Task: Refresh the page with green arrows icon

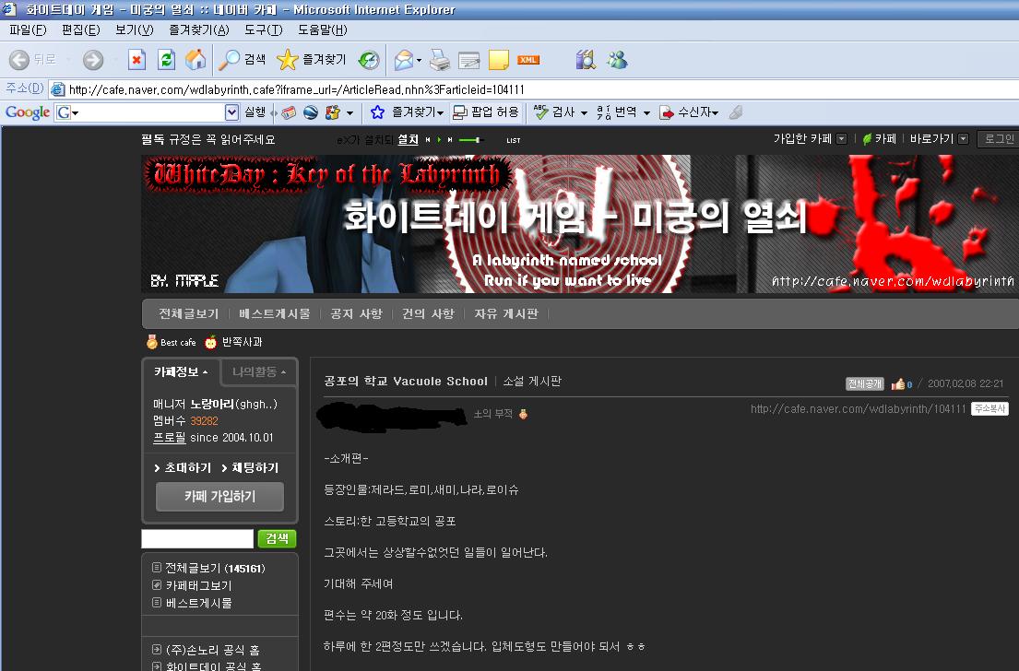Action: click(166, 60)
